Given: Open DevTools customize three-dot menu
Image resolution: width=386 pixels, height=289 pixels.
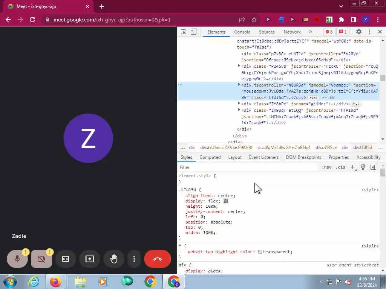Looking at the screenshot, I should coord(369,32).
